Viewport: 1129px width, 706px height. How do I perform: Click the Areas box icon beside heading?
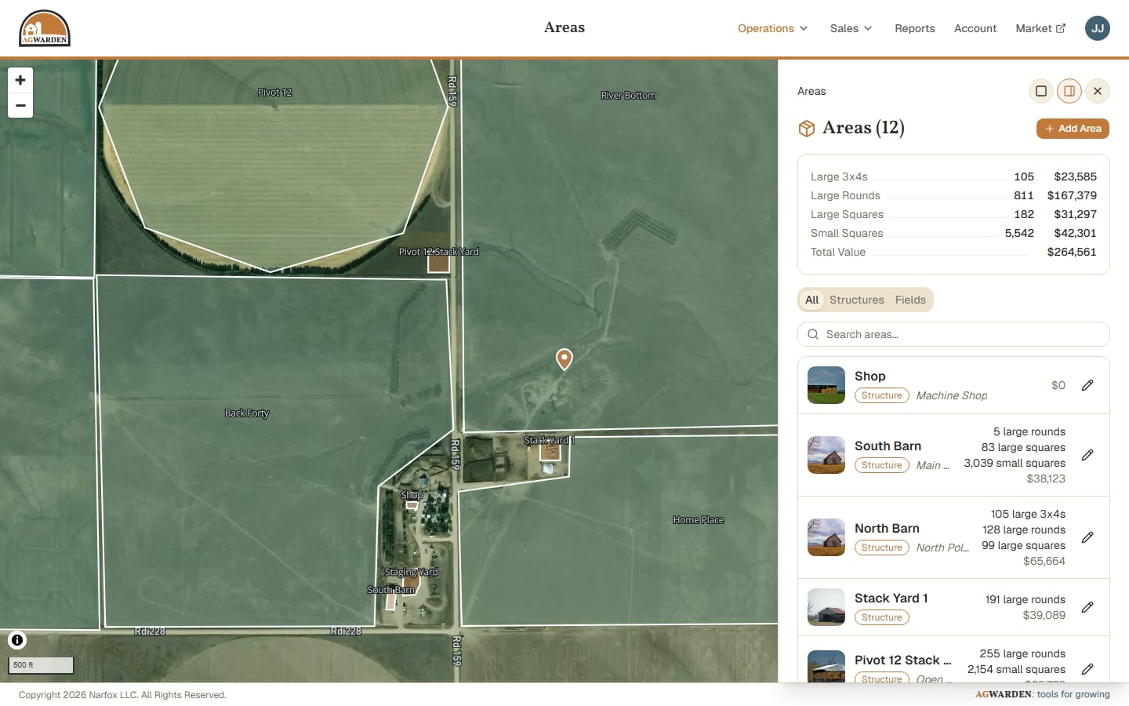(807, 129)
